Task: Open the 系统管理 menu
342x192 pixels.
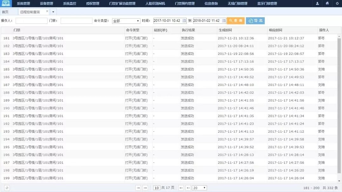Action: [x=23, y=3]
